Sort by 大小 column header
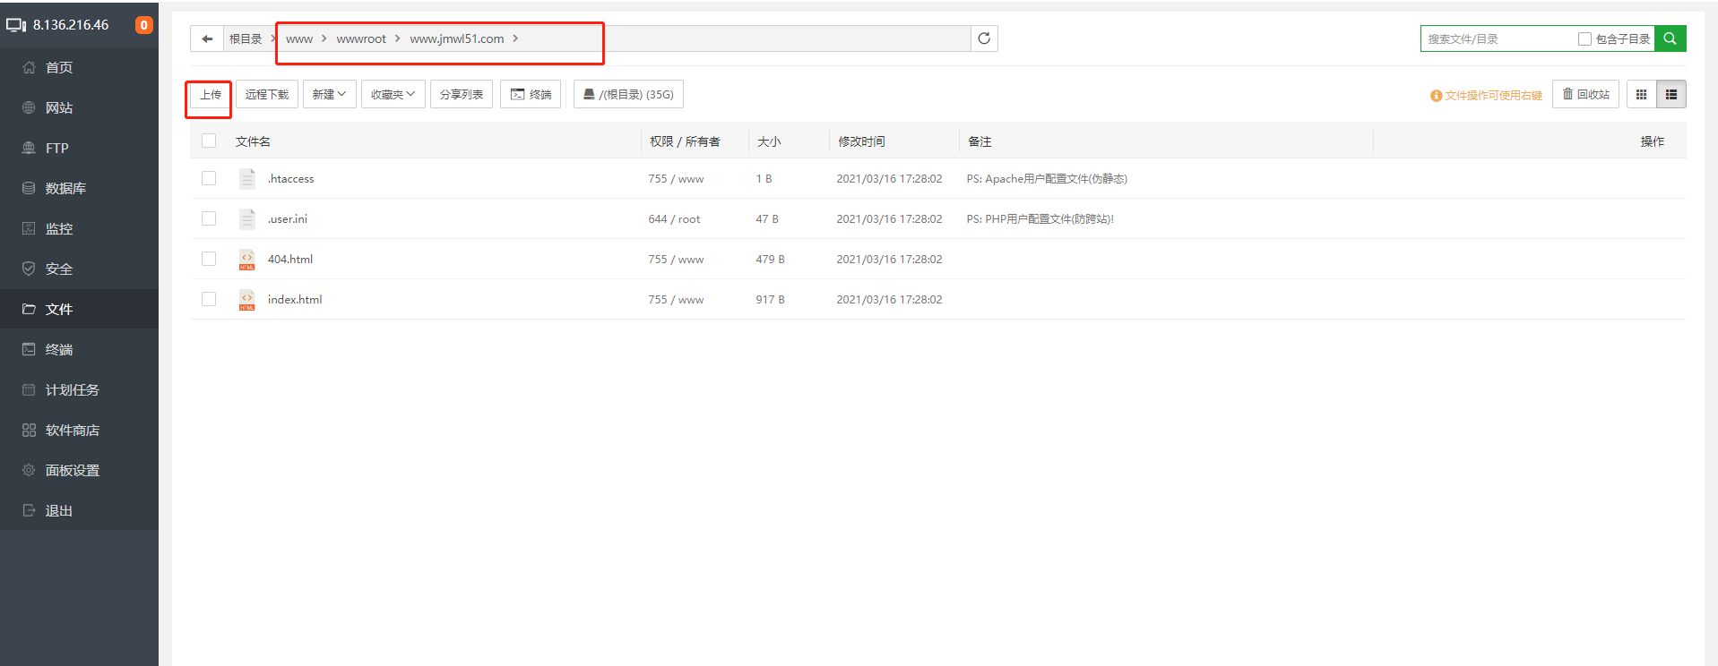The image size is (1718, 666). point(769,141)
